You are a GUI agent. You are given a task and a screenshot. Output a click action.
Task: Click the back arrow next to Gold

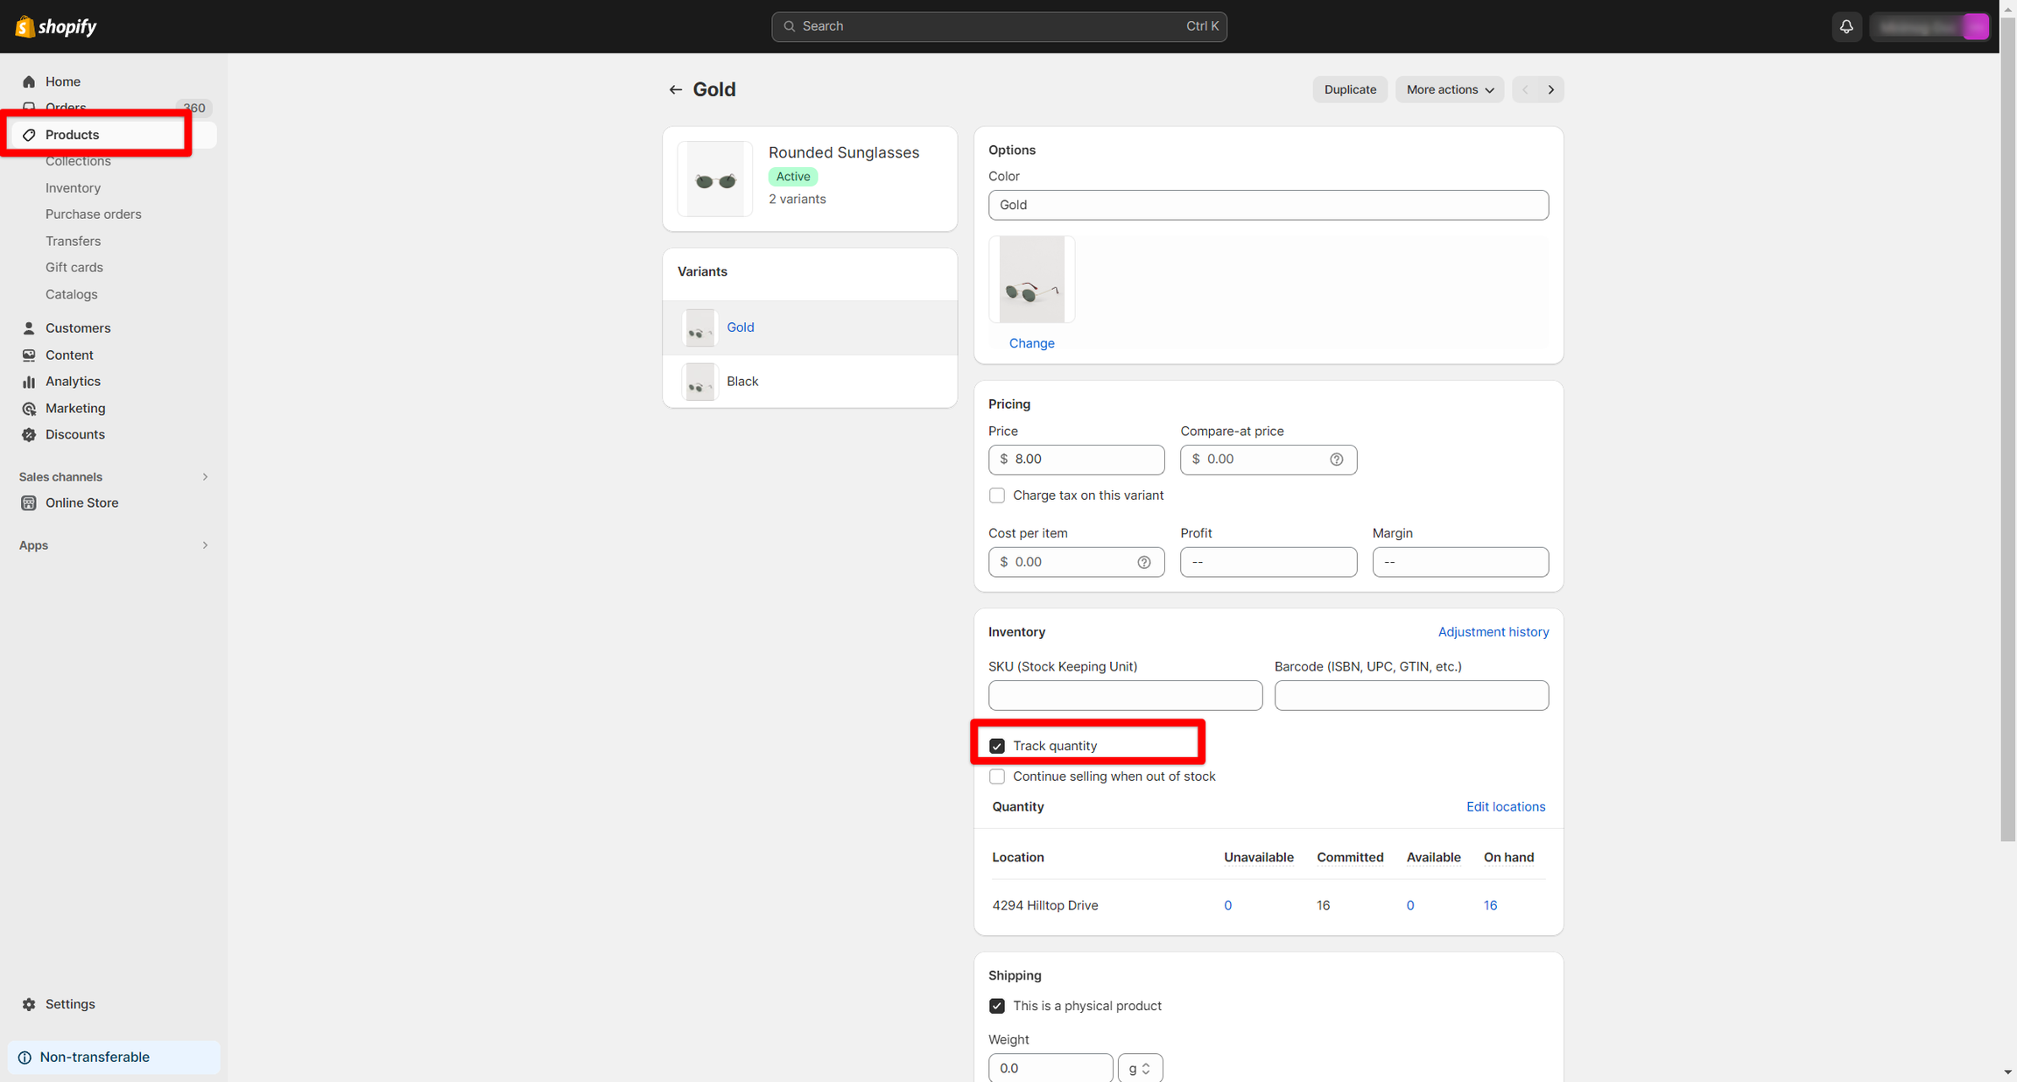pyautogui.click(x=675, y=90)
